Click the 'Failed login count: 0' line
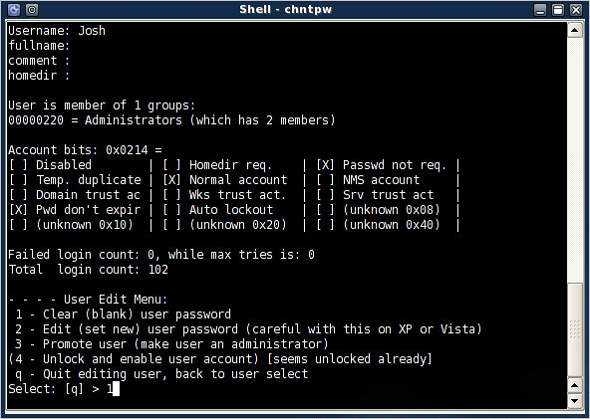This screenshot has height=419, width=590. 161,255
